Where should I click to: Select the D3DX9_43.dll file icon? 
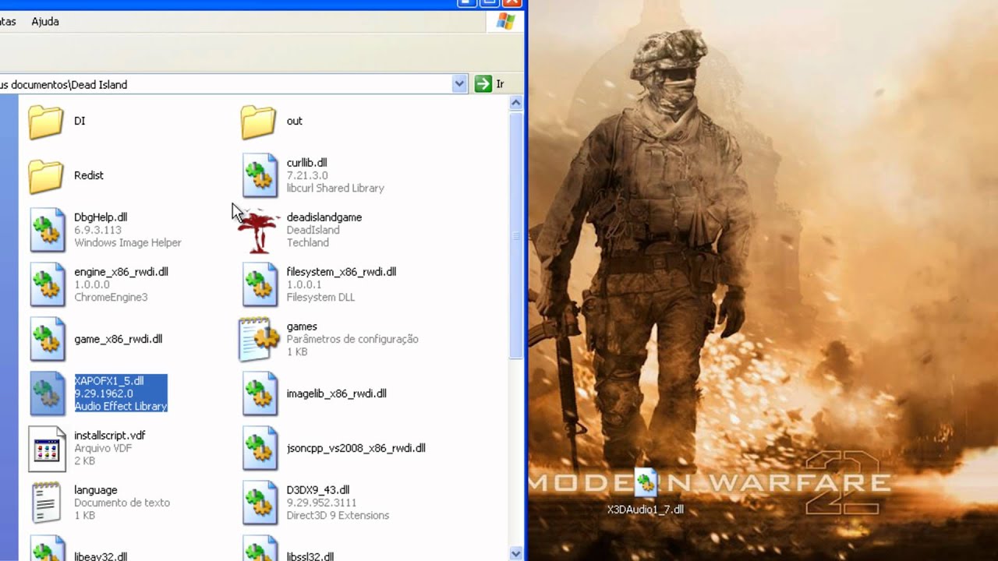pyautogui.click(x=260, y=503)
